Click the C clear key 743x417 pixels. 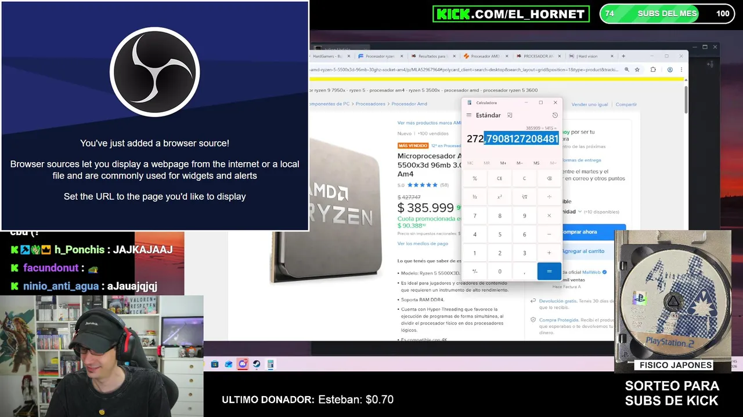pos(524,178)
